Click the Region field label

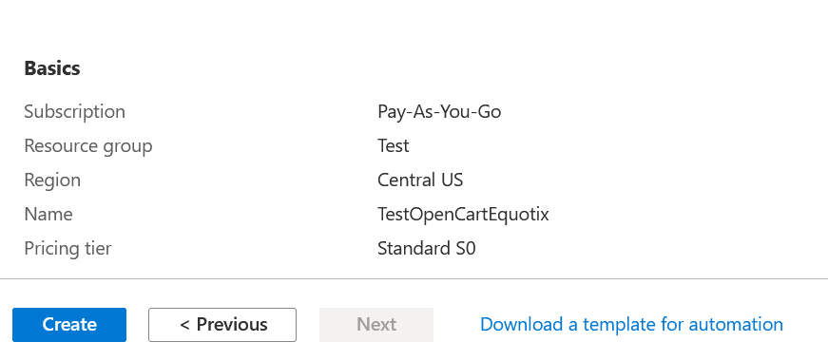coord(52,180)
